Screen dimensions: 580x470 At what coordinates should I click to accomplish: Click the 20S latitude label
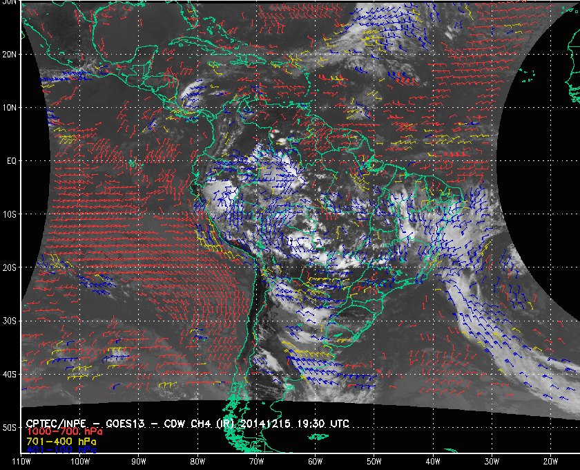point(9,267)
